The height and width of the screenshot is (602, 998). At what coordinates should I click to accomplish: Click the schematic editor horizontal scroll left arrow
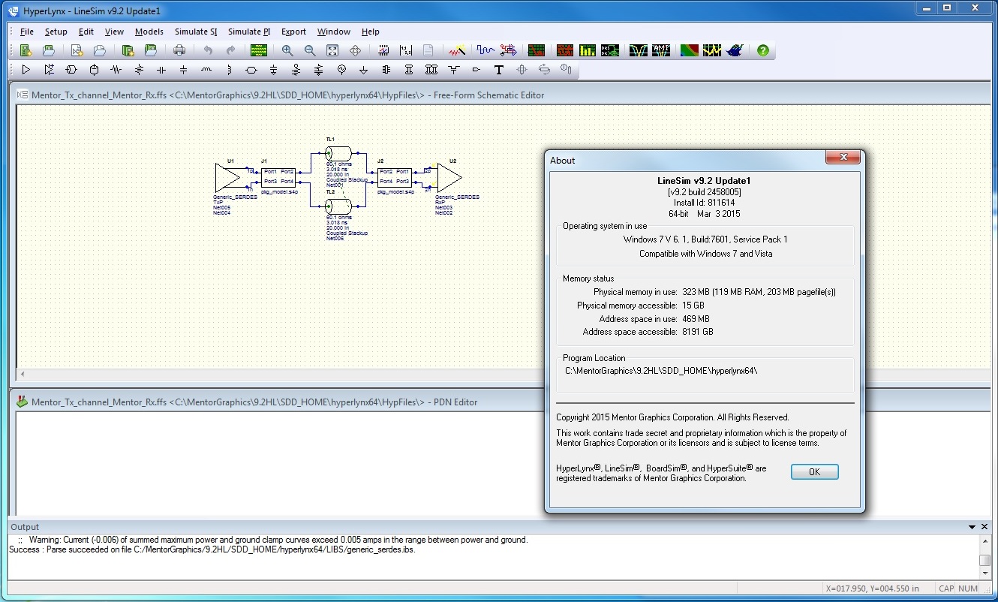[x=23, y=373]
